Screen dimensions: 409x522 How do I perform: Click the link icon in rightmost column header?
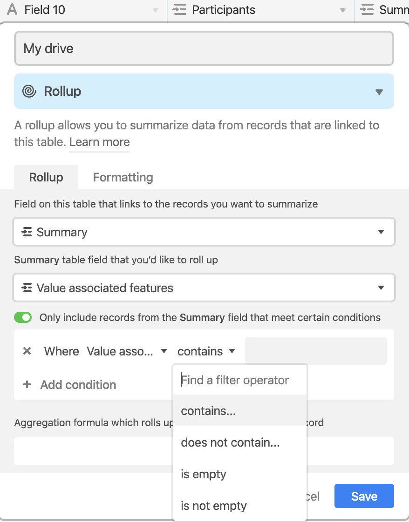point(367,10)
